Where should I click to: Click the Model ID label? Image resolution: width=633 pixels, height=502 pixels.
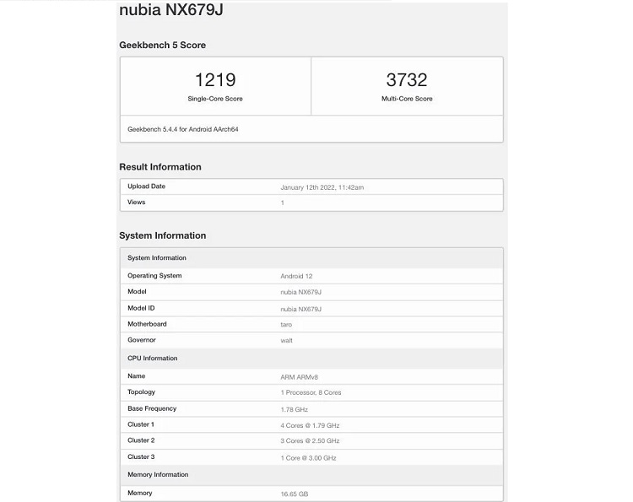[x=141, y=308]
